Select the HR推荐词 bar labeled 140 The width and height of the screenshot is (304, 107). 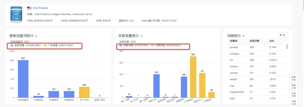[x=54, y=94]
